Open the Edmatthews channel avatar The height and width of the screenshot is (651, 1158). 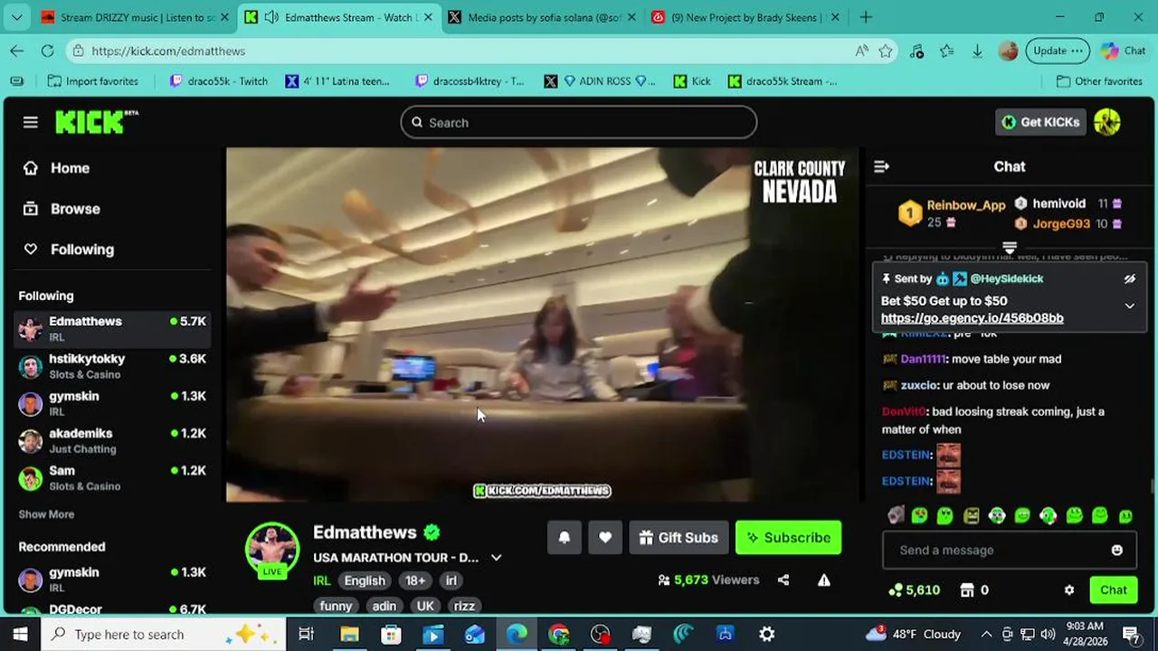[272, 549]
